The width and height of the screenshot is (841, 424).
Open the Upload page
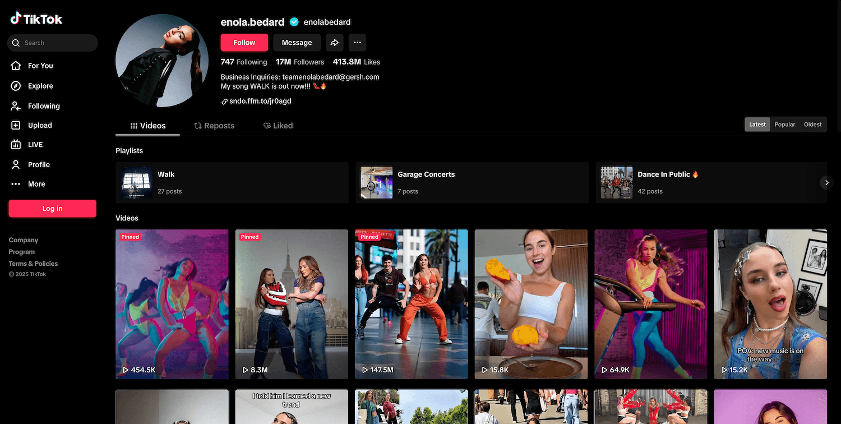pyautogui.click(x=39, y=126)
